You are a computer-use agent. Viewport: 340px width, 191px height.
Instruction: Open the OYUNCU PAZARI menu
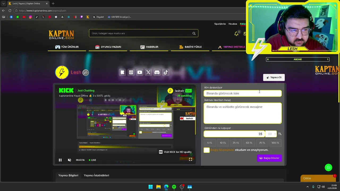[108, 47]
